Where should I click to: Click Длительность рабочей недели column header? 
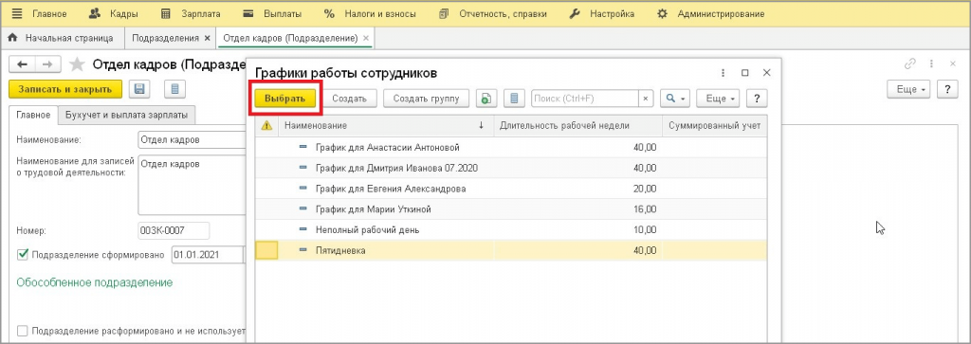pos(577,126)
